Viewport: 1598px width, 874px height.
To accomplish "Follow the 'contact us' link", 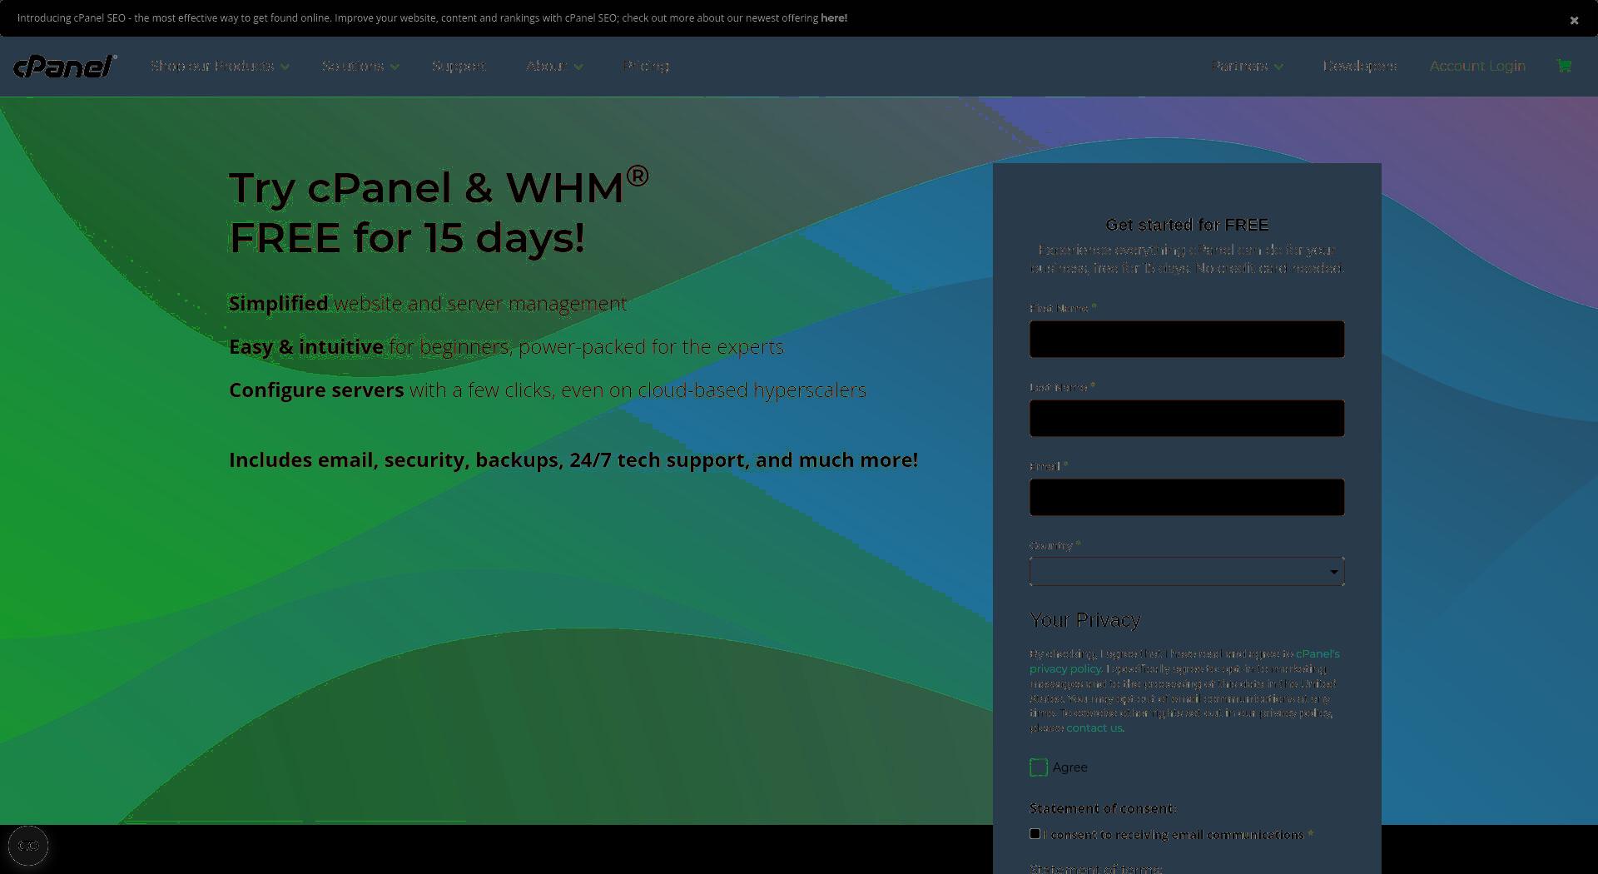I will [x=1094, y=728].
